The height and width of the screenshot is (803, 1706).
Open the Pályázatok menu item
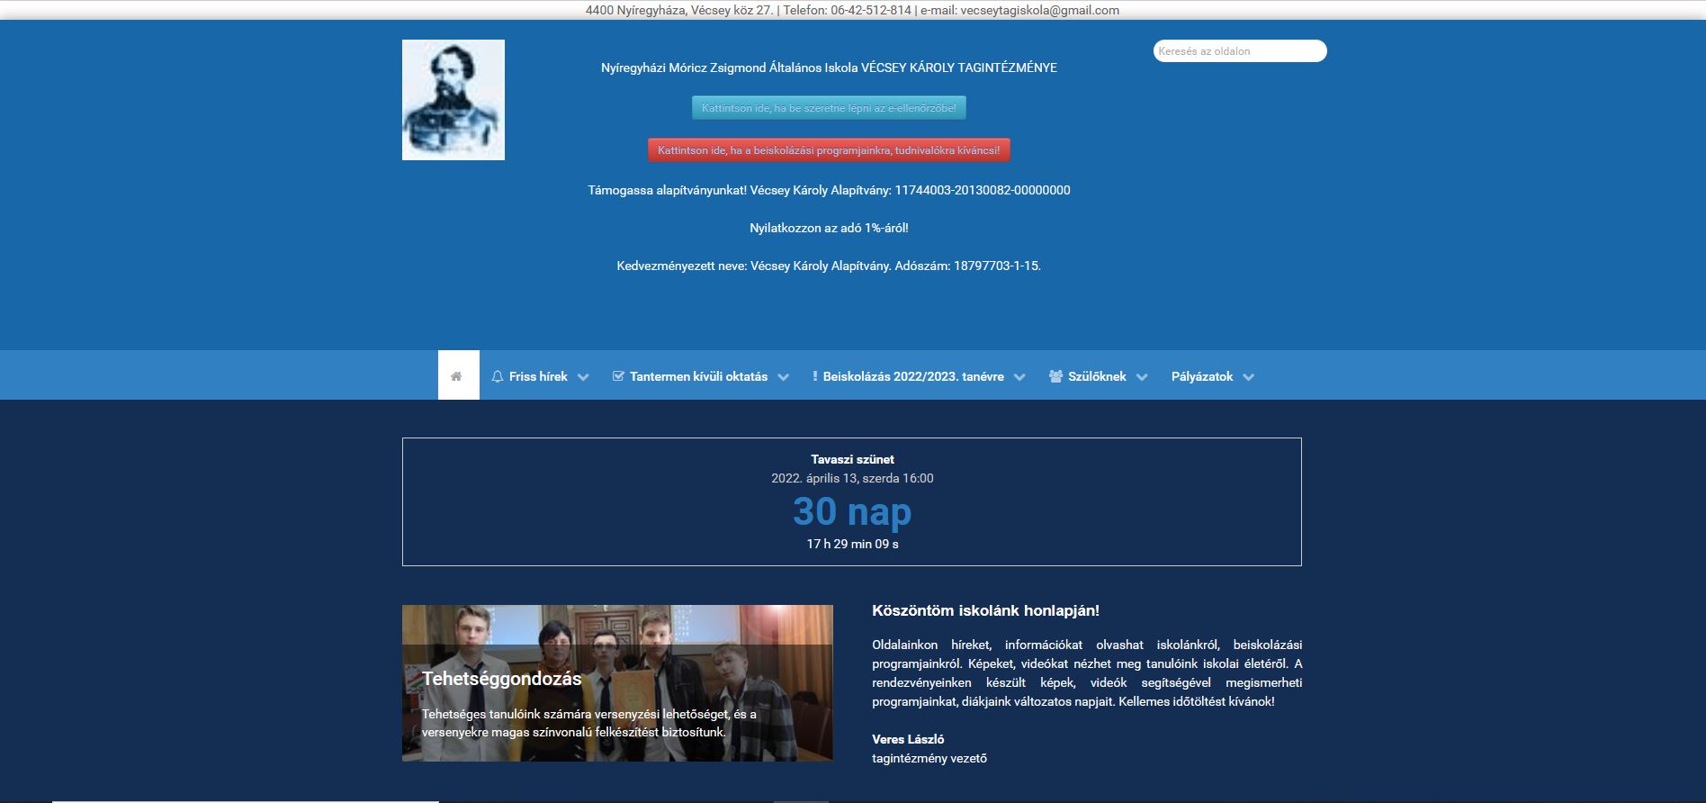click(x=1201, y=376)
